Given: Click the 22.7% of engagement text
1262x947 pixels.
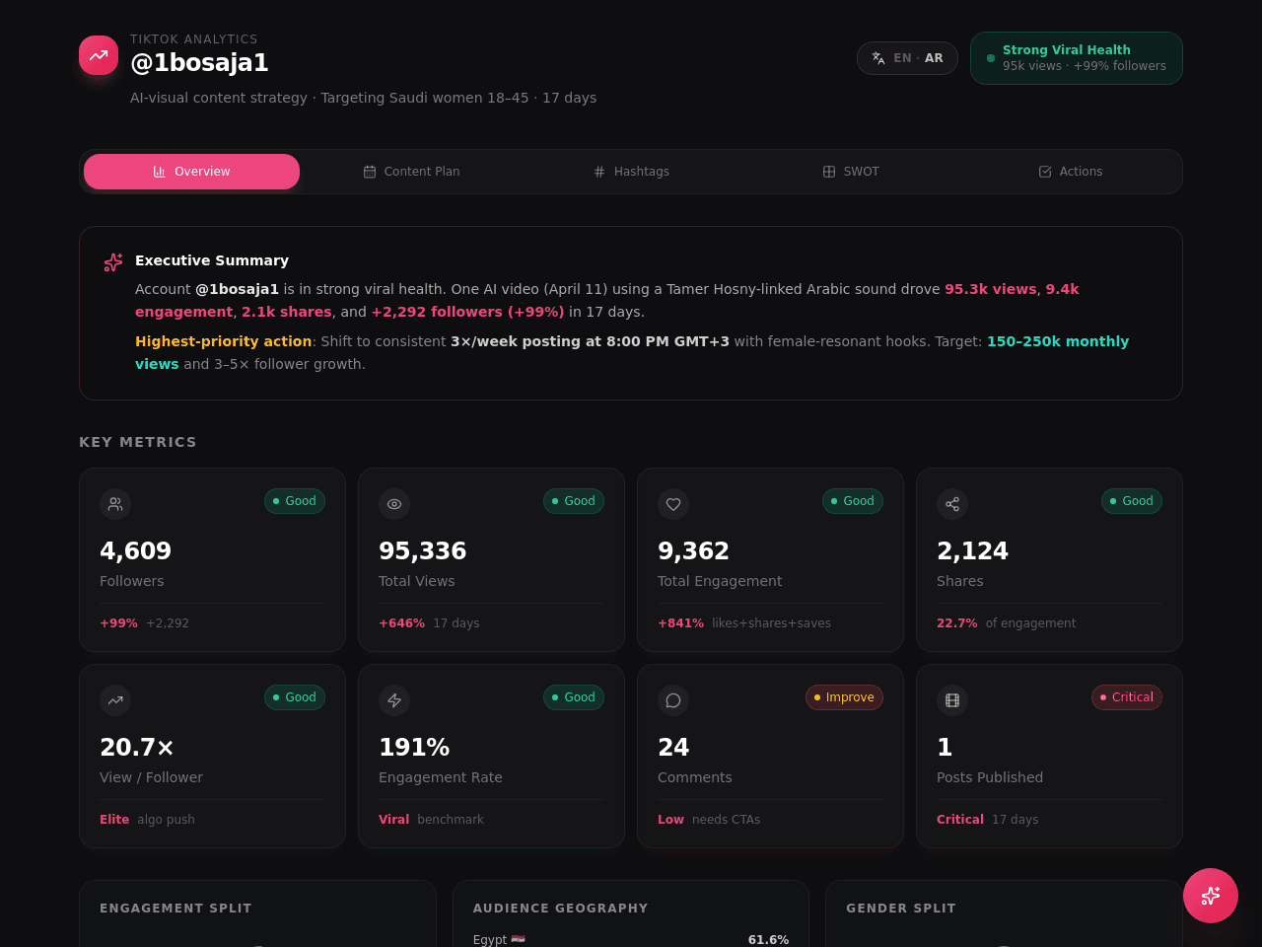Looking at the screenshot, I should (1006, 623).
